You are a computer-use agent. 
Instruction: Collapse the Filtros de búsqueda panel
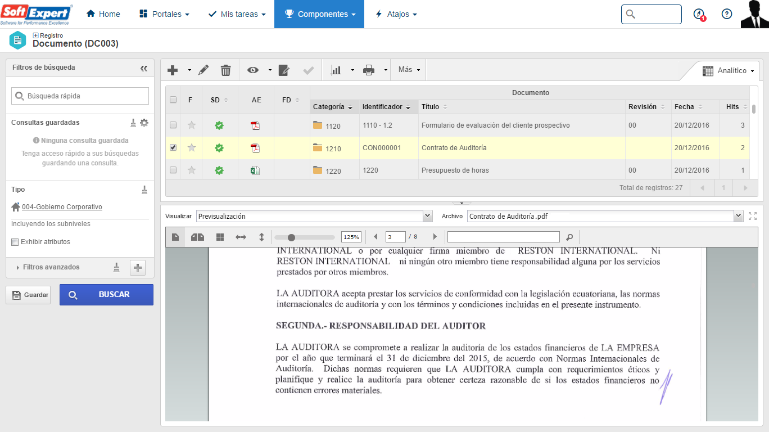point(144,68)
